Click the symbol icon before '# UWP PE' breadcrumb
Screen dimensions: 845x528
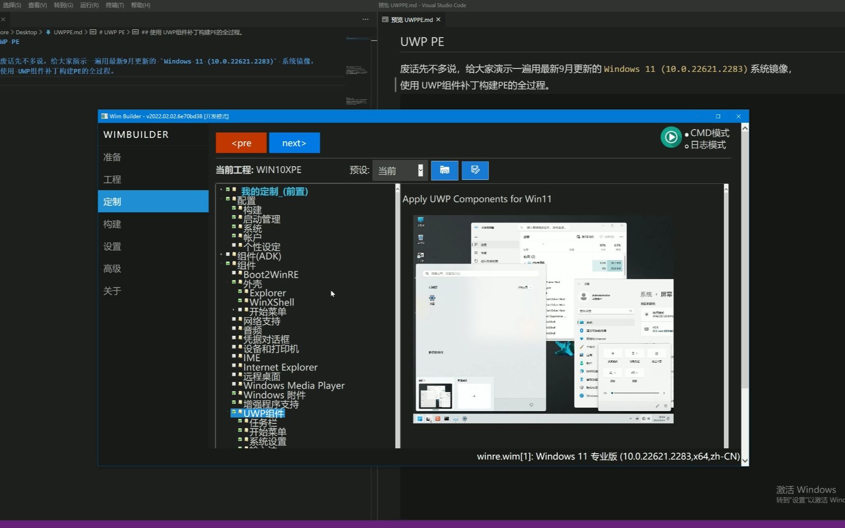tap(93, 32)
